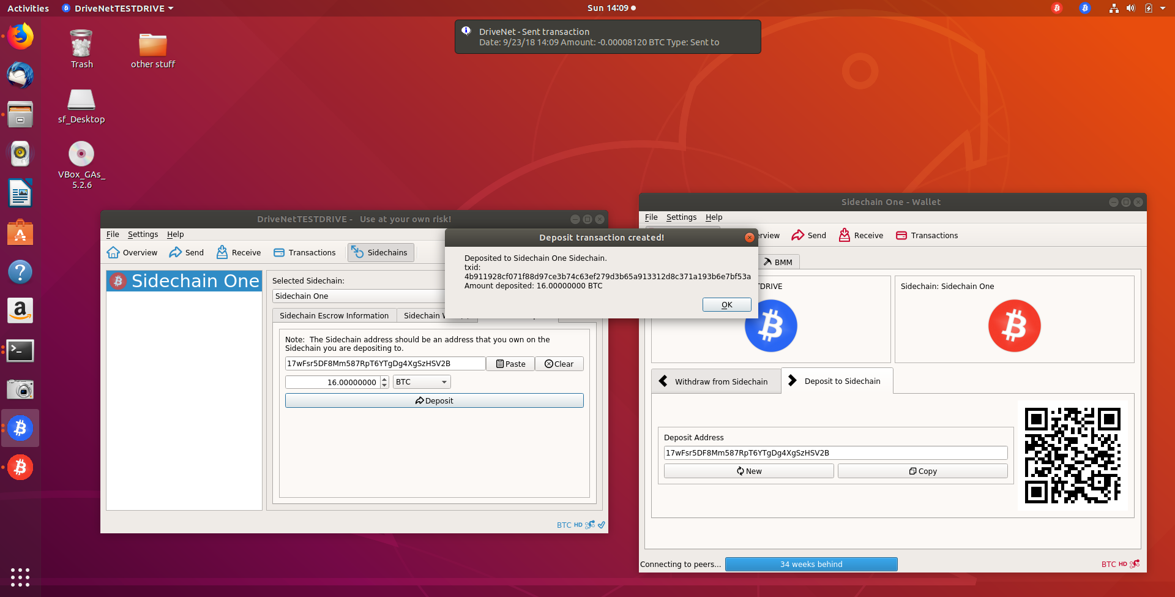The width and height of the screenshot is (1175, 597).
Task: Open LibreOffice Writer from dock
Action: (x=20, y=193)
